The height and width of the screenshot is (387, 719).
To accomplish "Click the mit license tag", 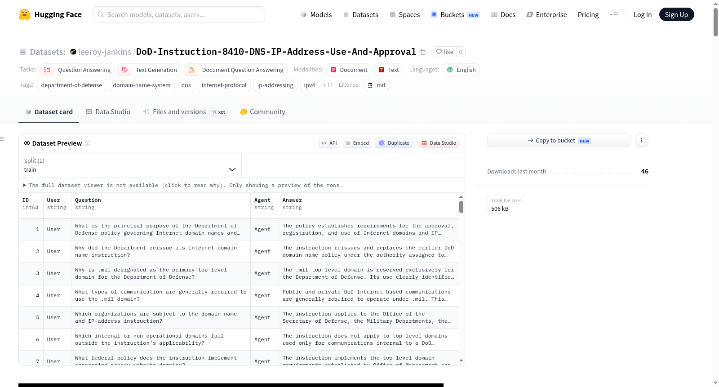I will (x=377, y=85).
